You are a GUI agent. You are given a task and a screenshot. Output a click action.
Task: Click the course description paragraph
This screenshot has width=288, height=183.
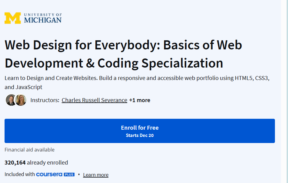click(137, 82)
